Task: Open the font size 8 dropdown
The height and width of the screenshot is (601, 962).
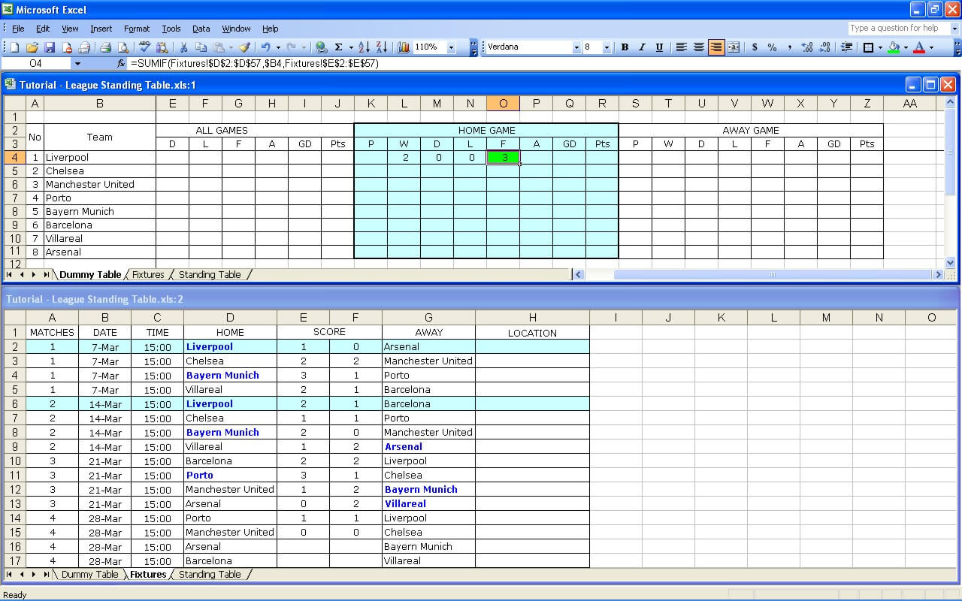Action: pos(608,47)
